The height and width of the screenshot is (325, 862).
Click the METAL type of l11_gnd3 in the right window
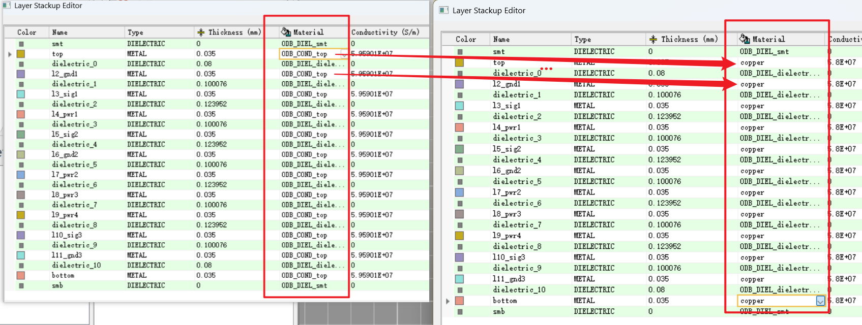[584, 279]
